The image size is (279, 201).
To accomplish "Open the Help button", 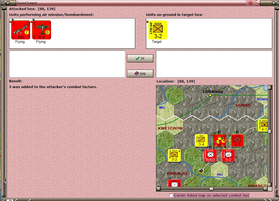I will tap(140, 74).
